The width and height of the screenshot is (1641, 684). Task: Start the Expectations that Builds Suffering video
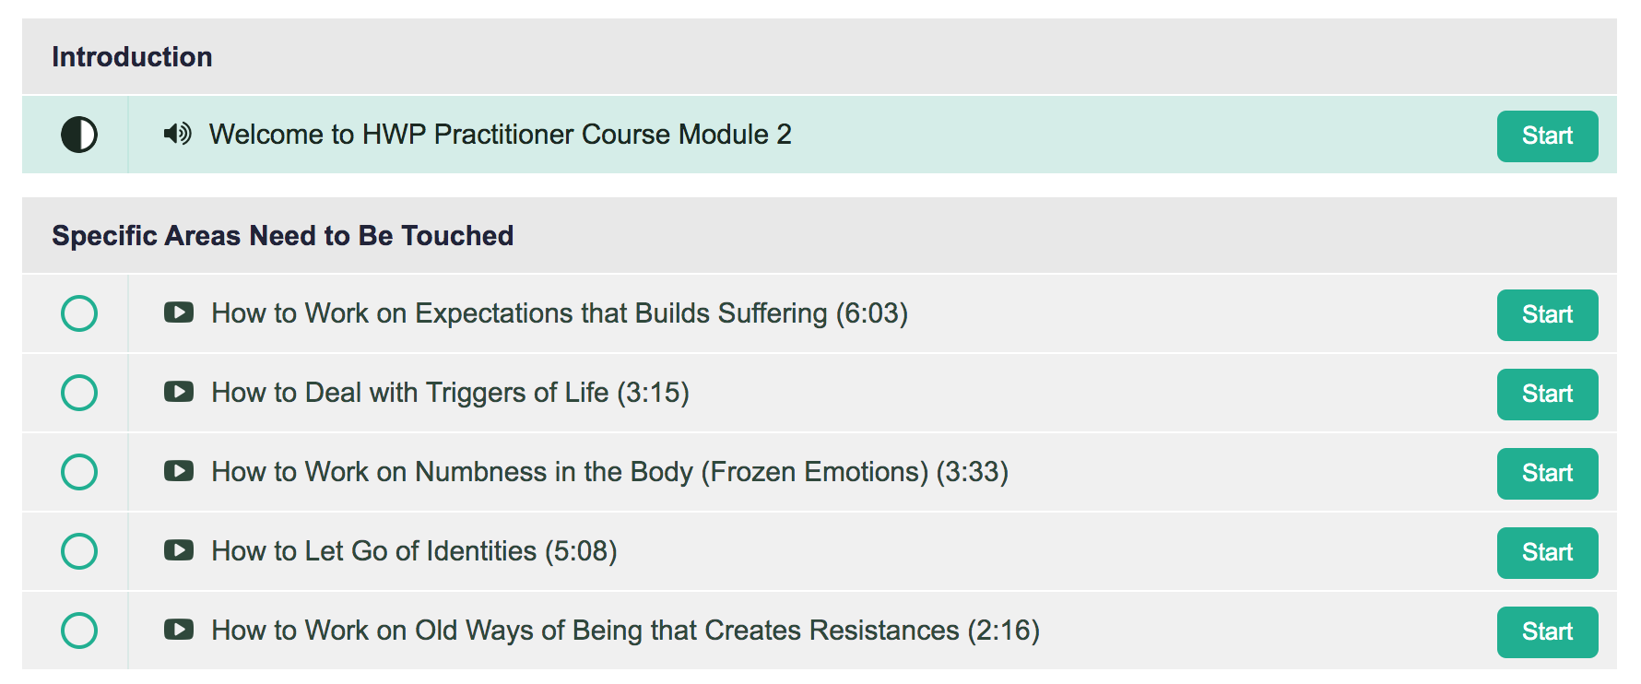point(1547,315)
